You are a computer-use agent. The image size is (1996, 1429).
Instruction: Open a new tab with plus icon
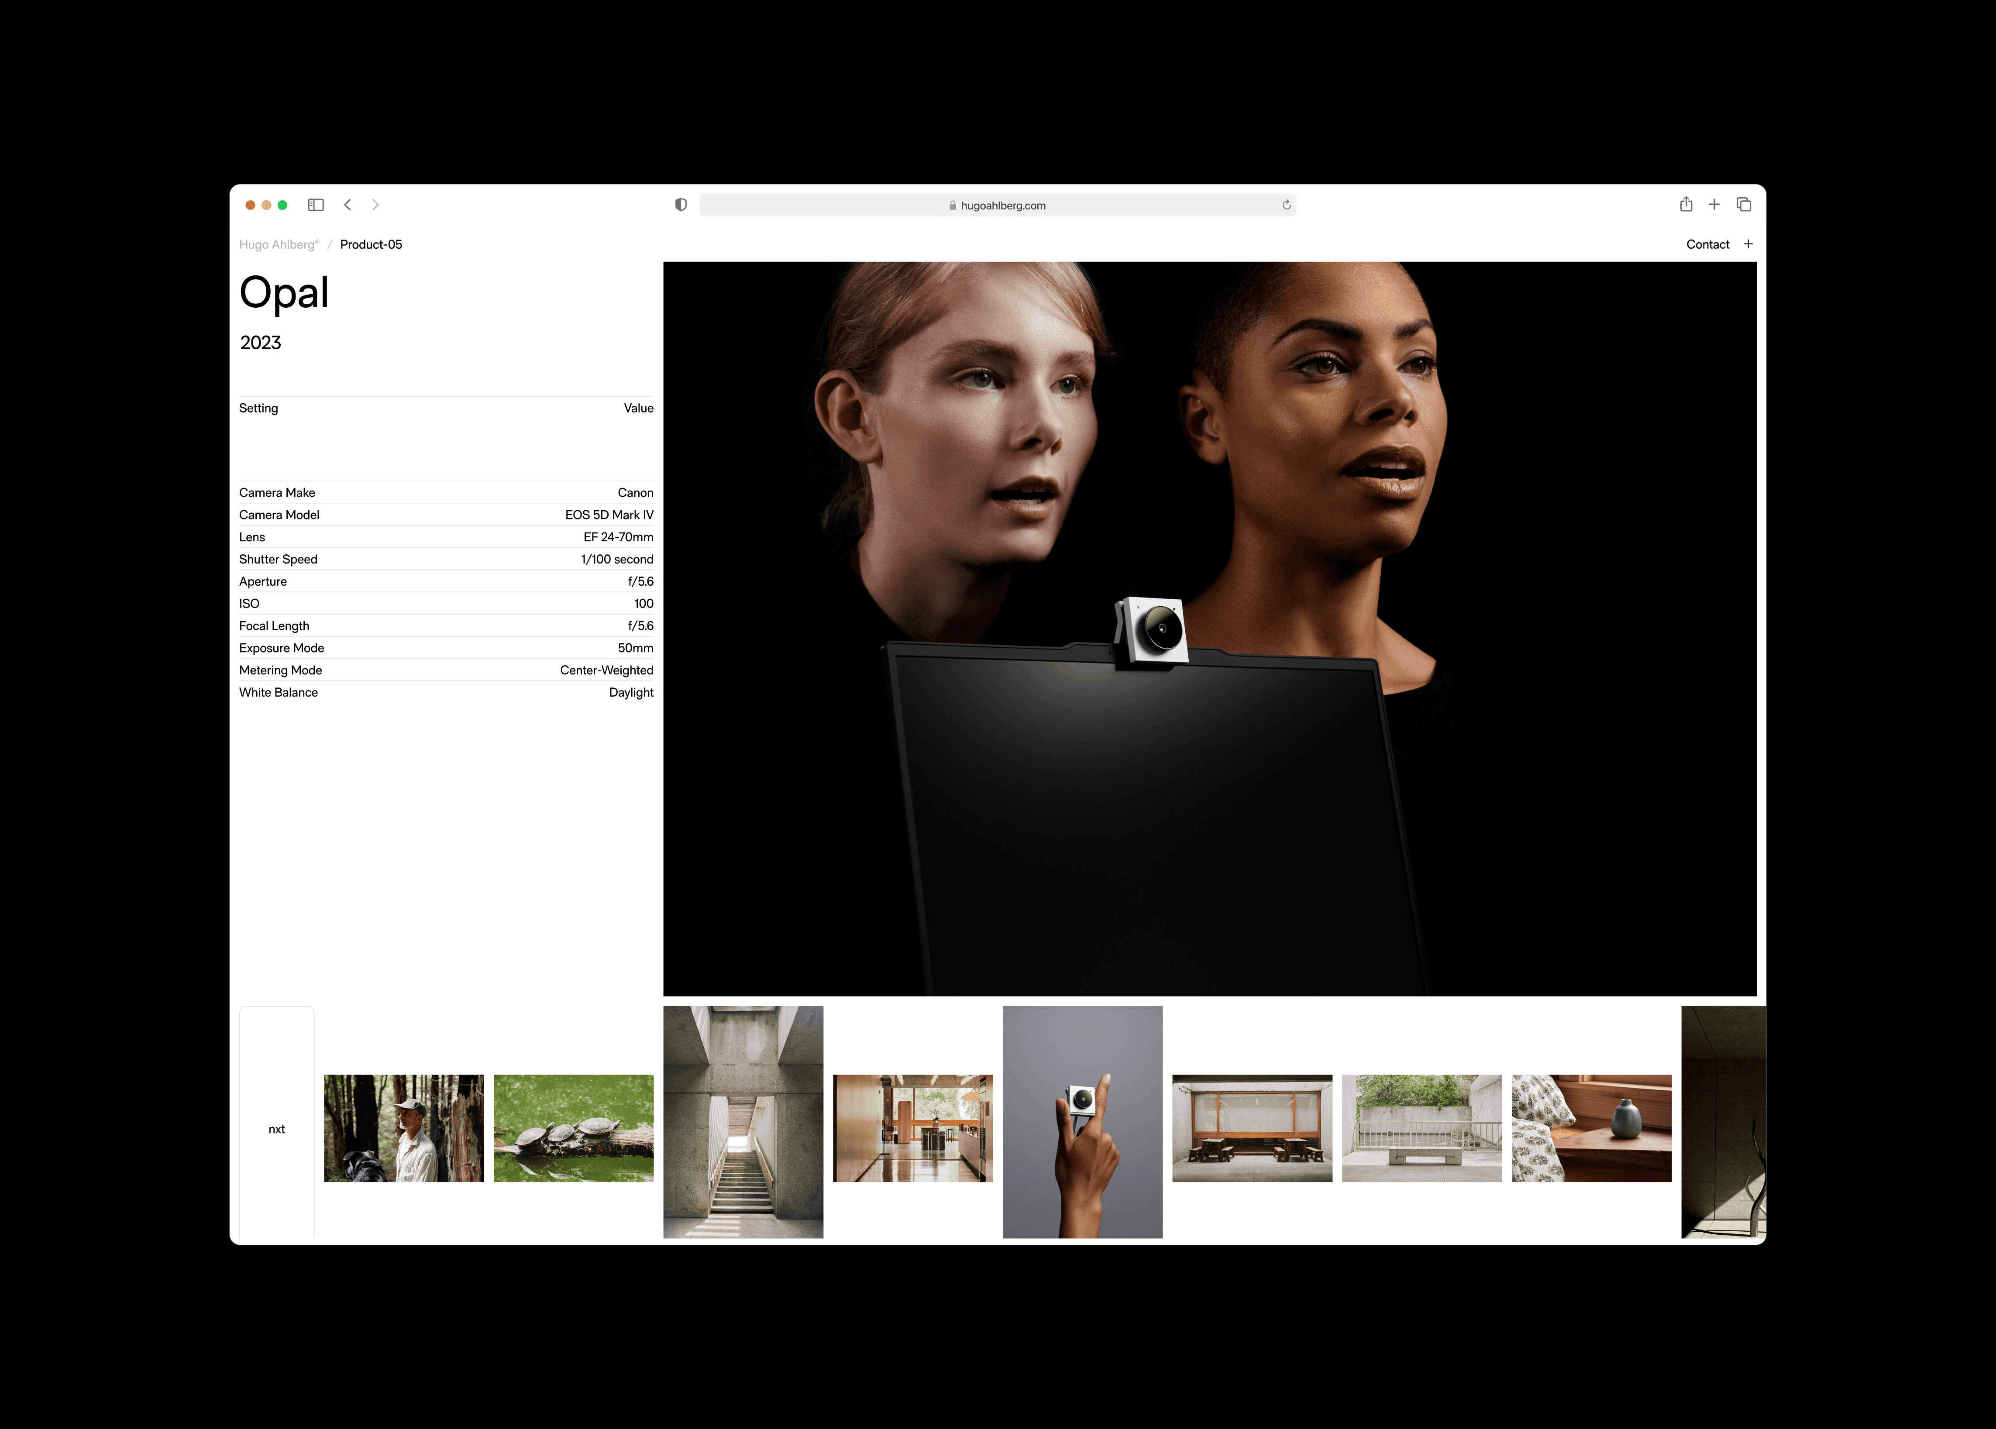(x=1714, y=205)
